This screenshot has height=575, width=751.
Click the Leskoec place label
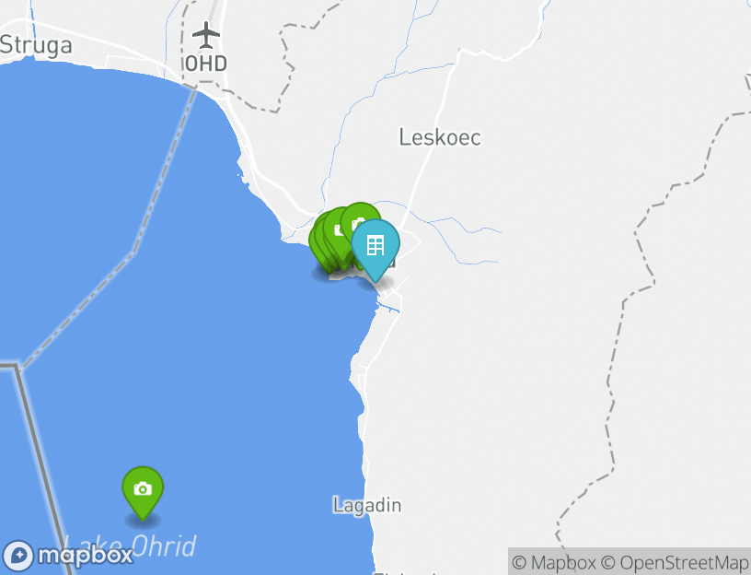click(440, 137)
